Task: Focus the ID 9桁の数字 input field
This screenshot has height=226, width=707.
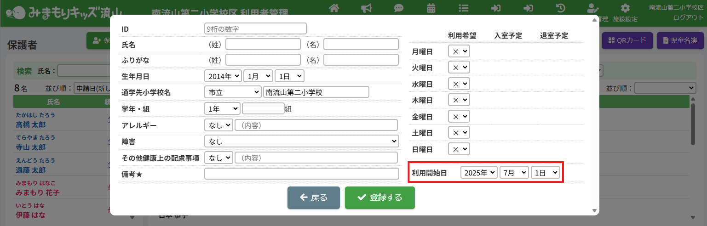Action: tap(255, 28)
